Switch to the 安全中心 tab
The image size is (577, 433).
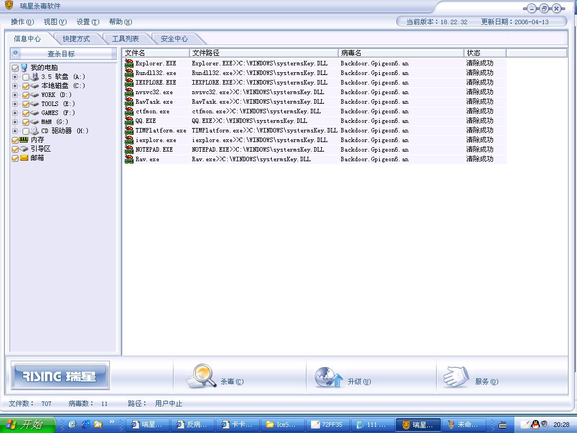point(174,39)
